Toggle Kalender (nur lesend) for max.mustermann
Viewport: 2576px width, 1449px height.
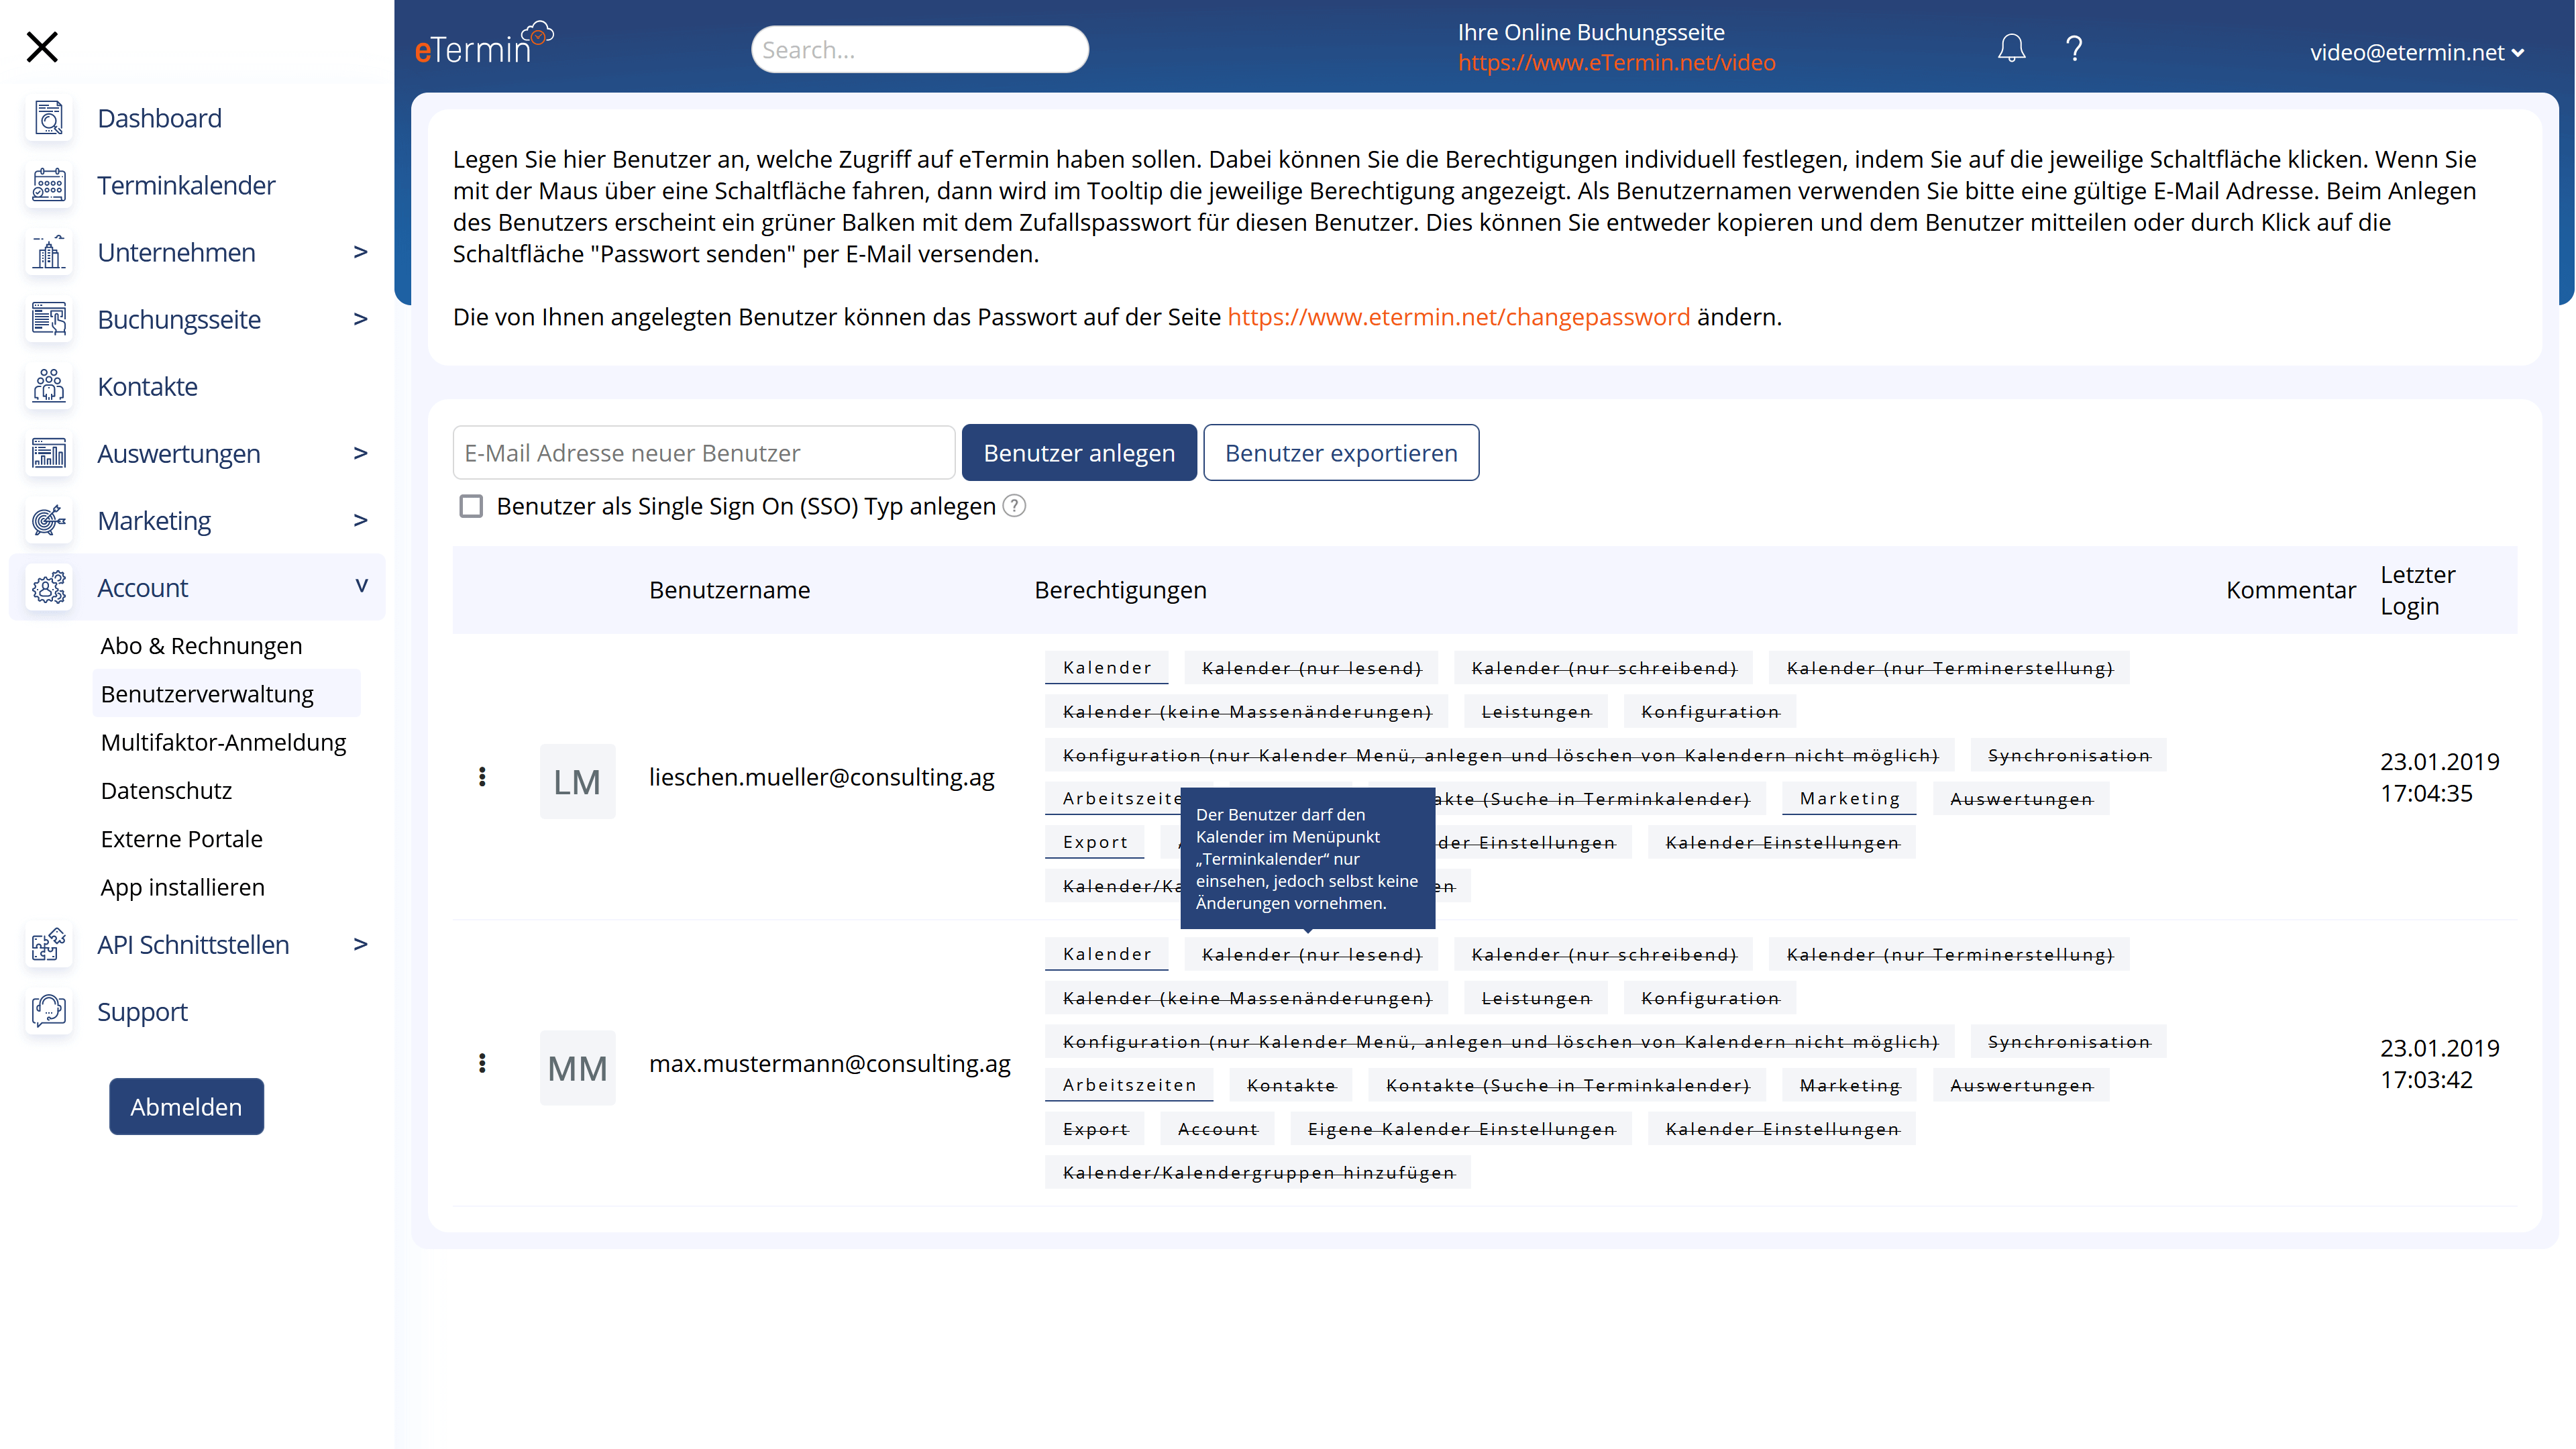[x=1310, y=954]
